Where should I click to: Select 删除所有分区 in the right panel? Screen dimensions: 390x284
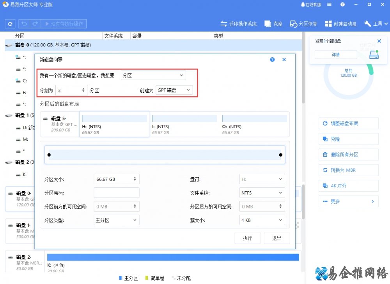tap(348, 154)
